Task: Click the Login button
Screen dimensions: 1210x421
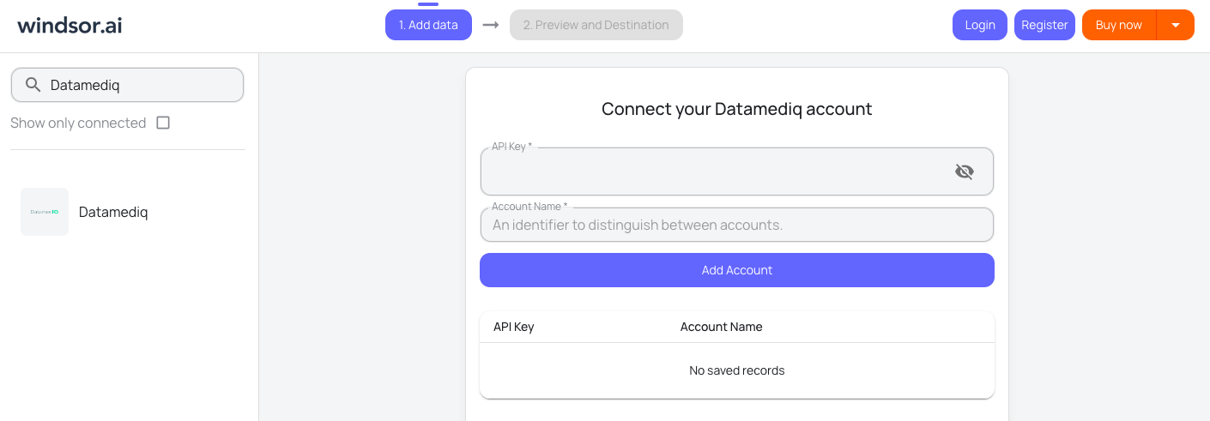Action: (979, 25)
